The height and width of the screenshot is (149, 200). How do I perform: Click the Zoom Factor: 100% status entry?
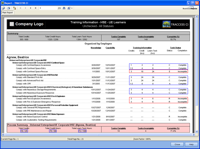[x=142, y=139]
